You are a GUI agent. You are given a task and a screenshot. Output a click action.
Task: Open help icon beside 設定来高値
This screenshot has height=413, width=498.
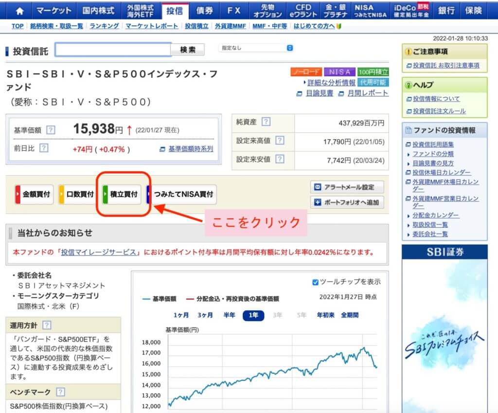coord(280,141)
